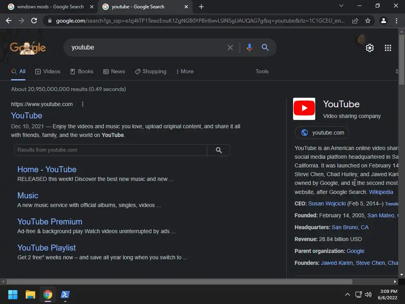Open Steve Chen founder link
Screen dimensions: 405x304
pos(370,263)
